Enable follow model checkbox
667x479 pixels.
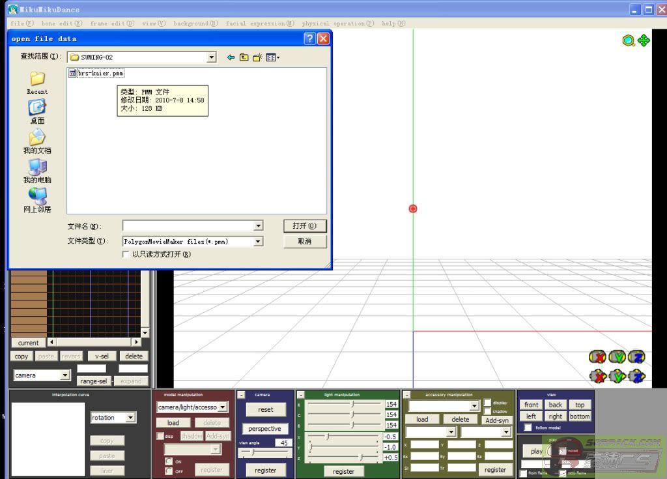527,428
